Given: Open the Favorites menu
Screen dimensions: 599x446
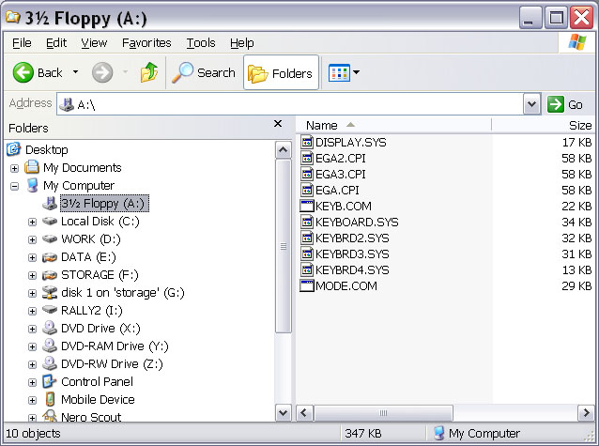Looking at the screenshot, I should point(146,43).
